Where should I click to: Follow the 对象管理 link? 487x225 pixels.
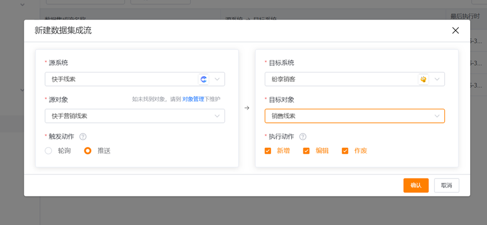click(x=193, y=99)
